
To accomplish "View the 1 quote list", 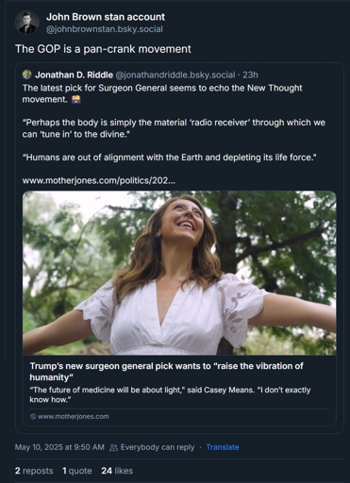I will point(77,471).
